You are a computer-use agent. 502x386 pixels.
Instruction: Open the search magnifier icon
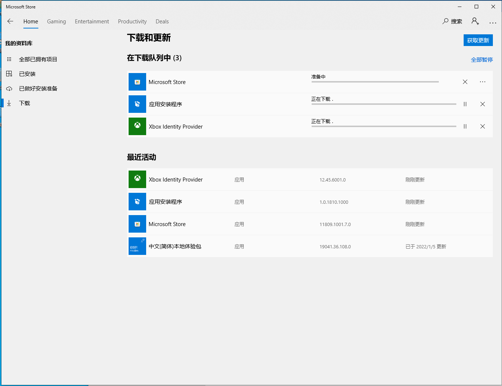[x=445, y=21]
